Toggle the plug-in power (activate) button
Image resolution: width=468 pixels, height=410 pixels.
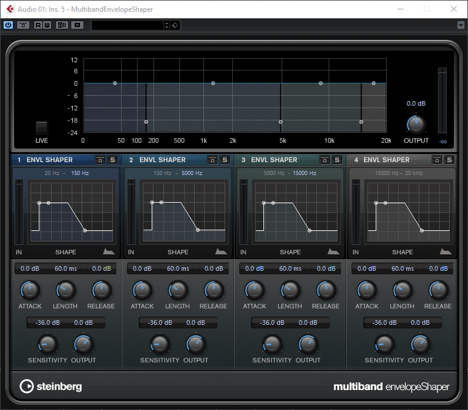8,25
